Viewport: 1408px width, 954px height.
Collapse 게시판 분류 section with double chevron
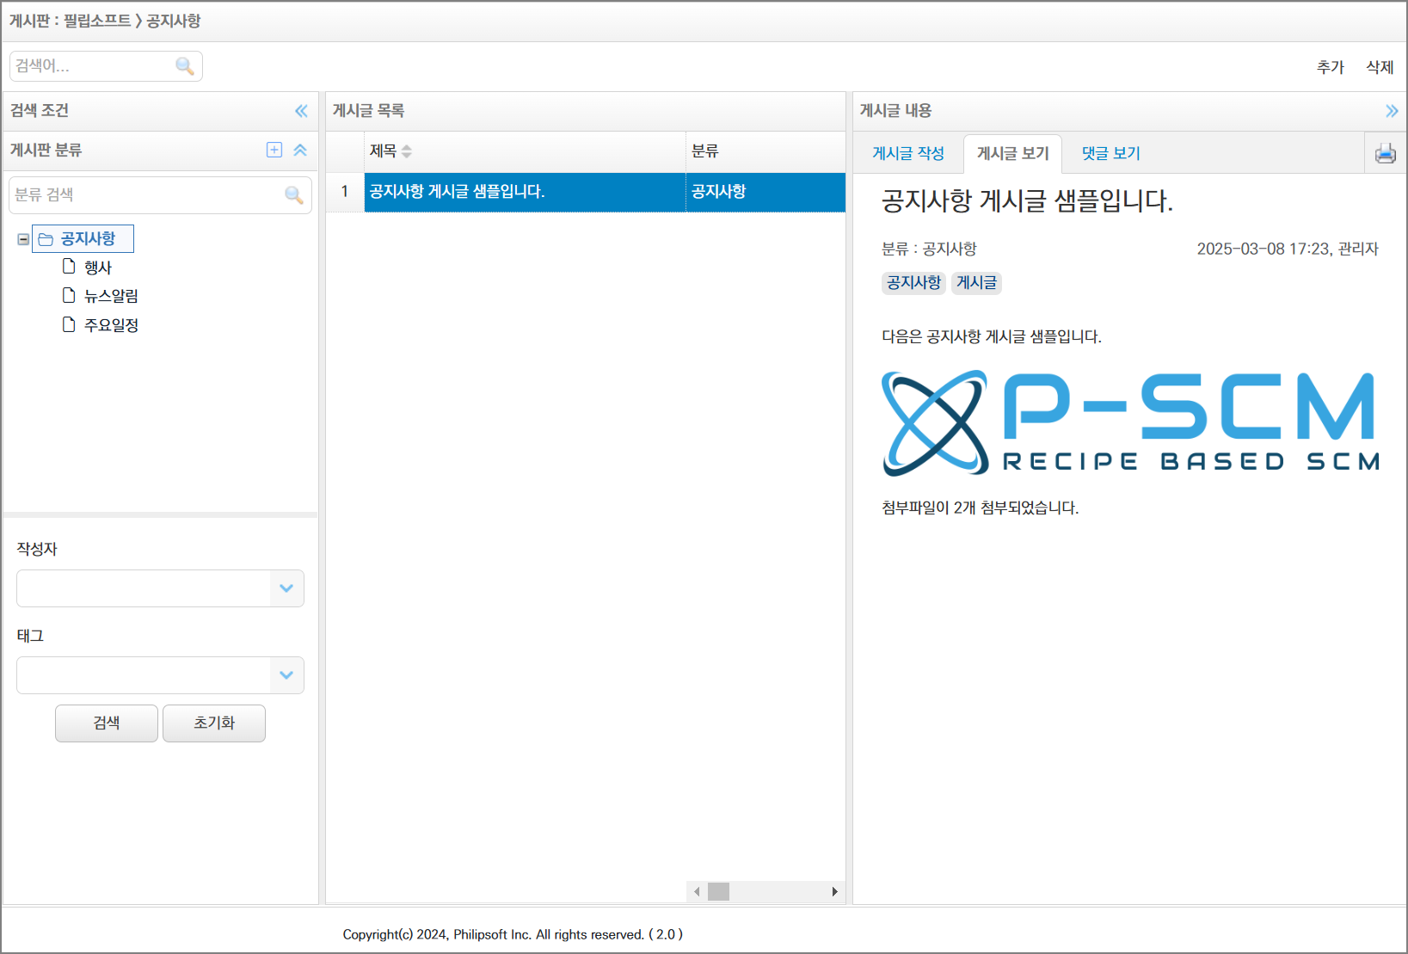coord(300,150)
